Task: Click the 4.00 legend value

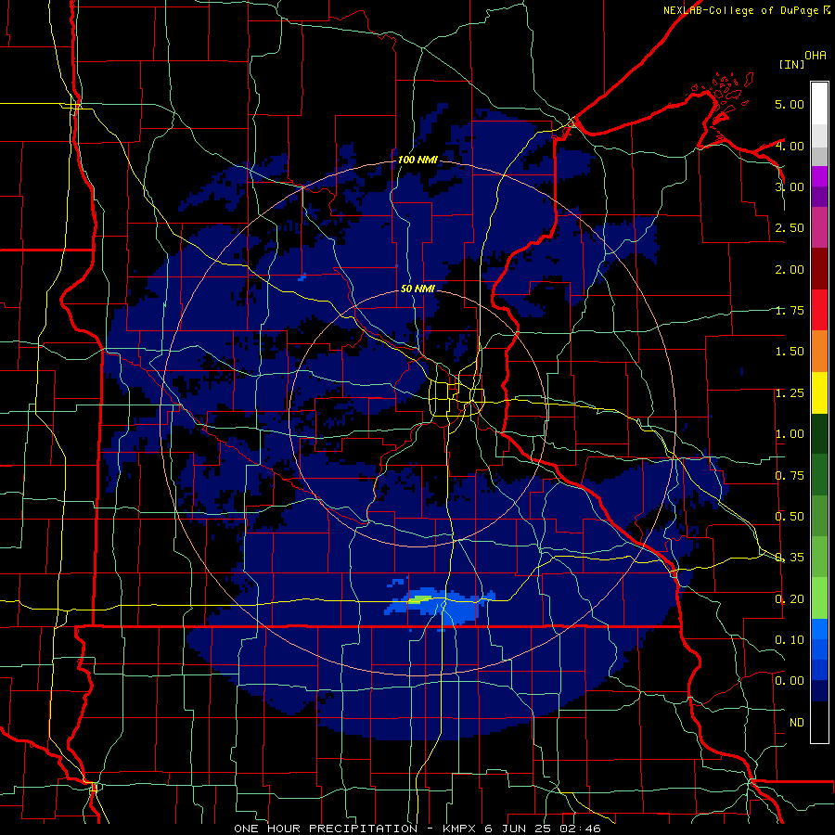Action: pyautogui.click(x=790, y=146)
